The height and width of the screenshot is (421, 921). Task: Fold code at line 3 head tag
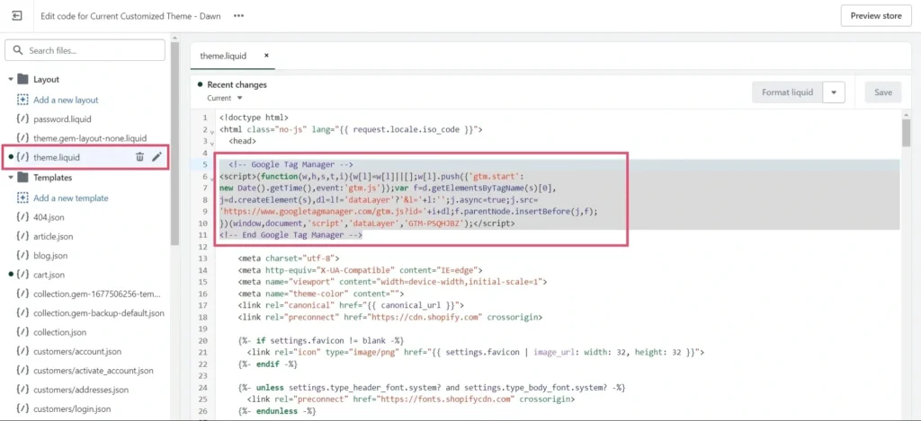212,143
